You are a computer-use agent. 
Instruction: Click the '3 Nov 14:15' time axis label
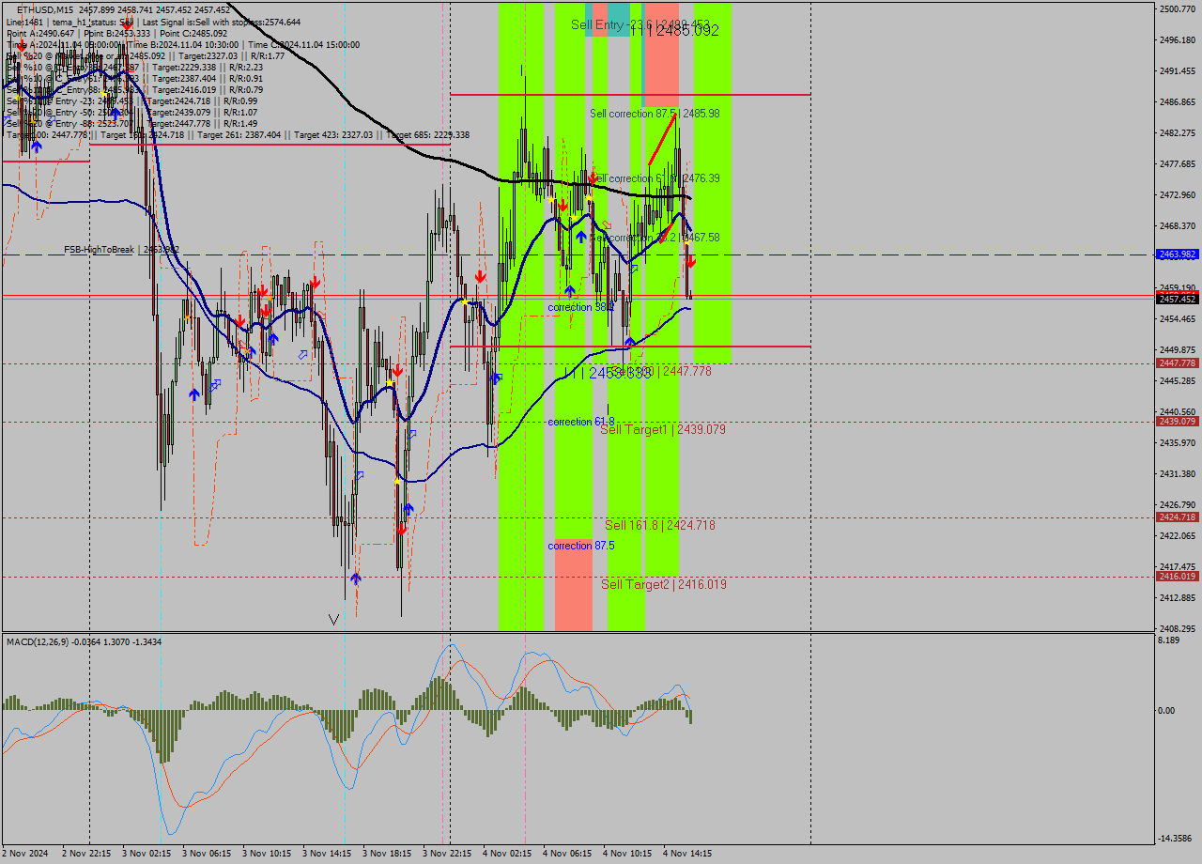point(327,854)
